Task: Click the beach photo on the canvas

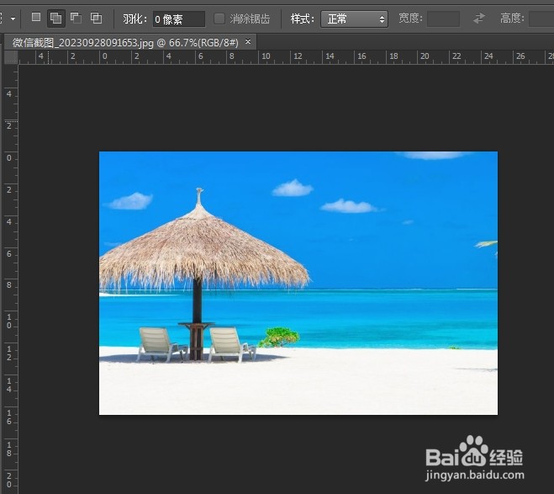Action: 298,283
